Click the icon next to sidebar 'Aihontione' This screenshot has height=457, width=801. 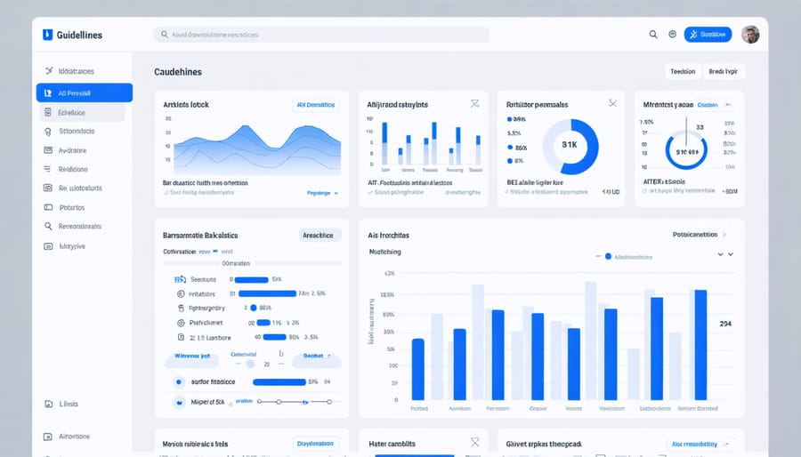[48, 437]
